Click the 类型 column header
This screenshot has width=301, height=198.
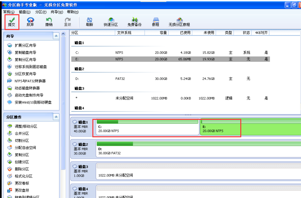point(225,33)
